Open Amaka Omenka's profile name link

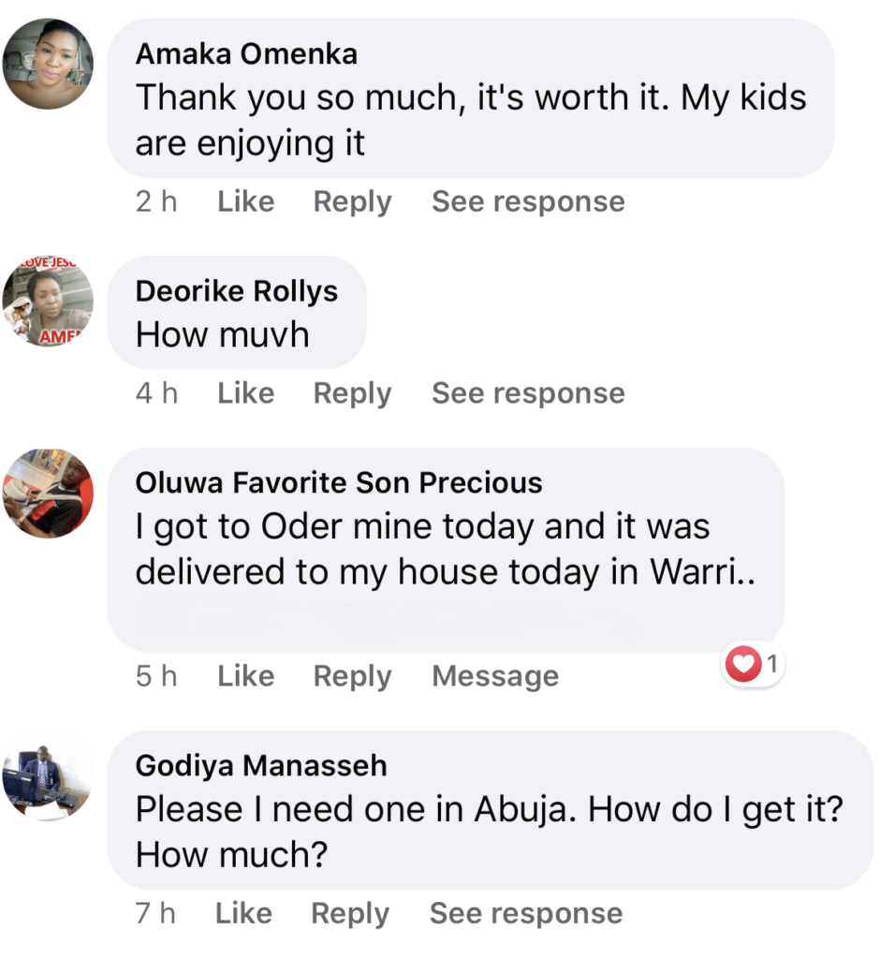[x=246, y=54]
